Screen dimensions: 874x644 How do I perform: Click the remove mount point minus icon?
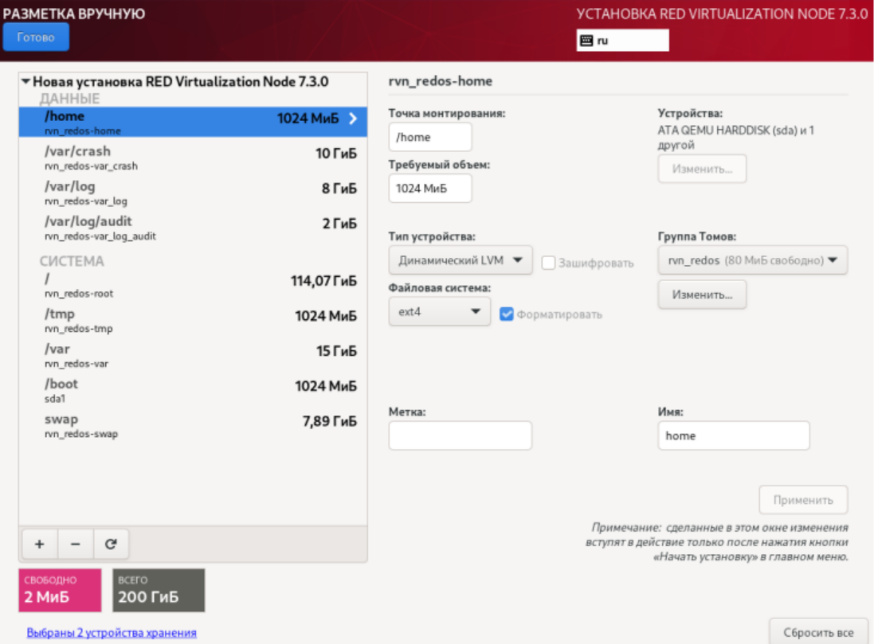(75, 544)
